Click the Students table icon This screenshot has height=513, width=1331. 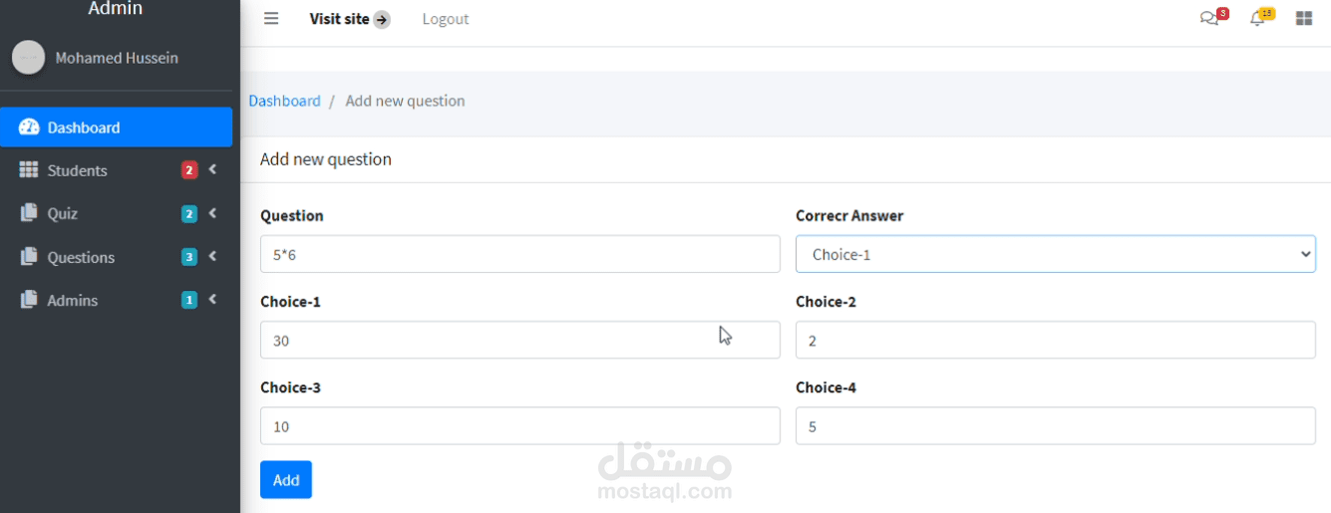pyautogui.click(x=29, y=170)
